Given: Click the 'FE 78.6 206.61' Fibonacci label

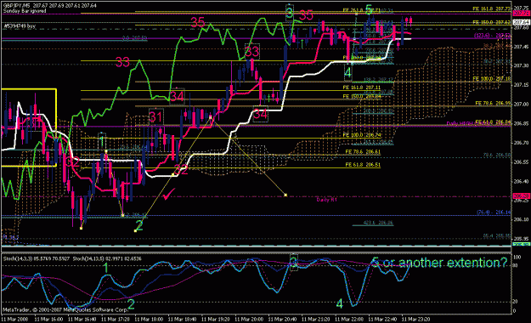Looking at the screenshot, I should [363, 152].
